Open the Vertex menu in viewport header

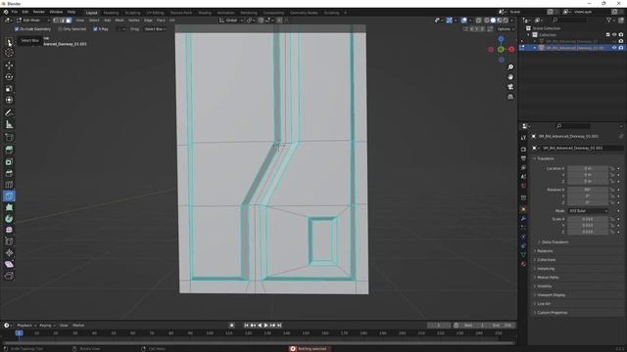pyautogui.click(x=133, y=21)
